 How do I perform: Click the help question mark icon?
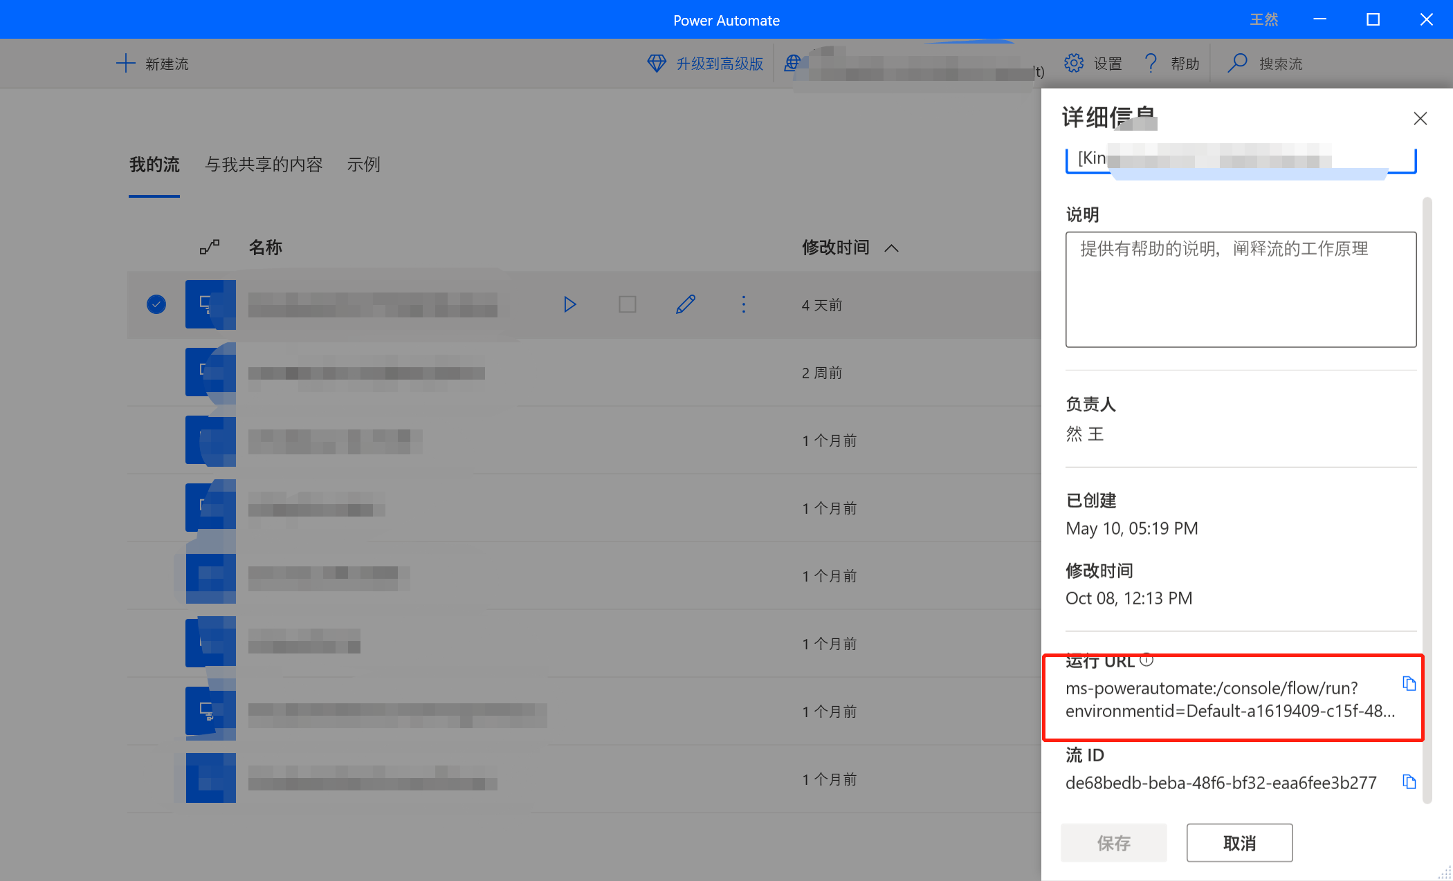click(x=1151, y=64)
